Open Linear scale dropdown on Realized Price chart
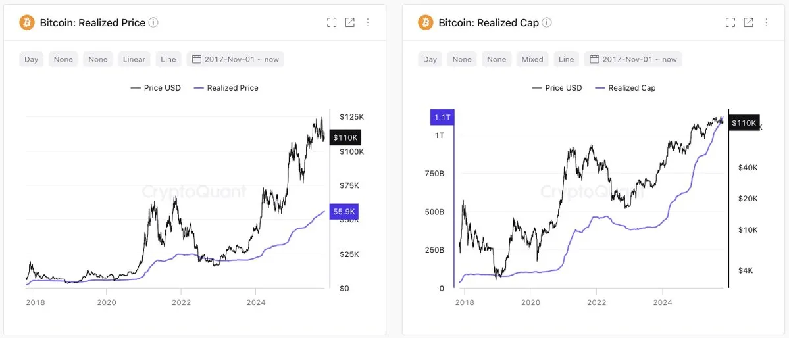This screenshot has width=789, height=338. (134, 59)
